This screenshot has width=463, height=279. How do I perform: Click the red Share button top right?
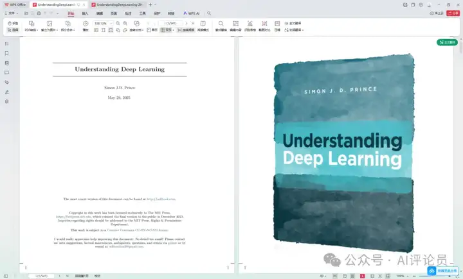(453, 13)
